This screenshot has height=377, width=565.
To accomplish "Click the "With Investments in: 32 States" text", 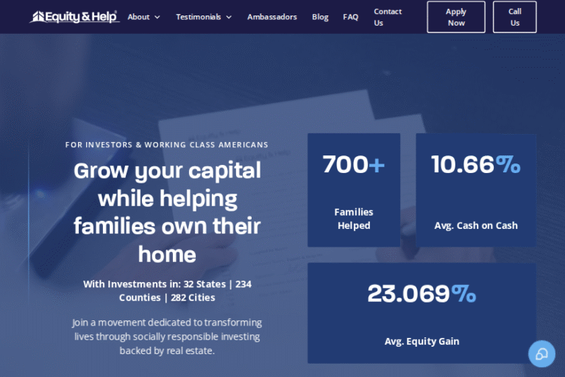I will 167,291.
